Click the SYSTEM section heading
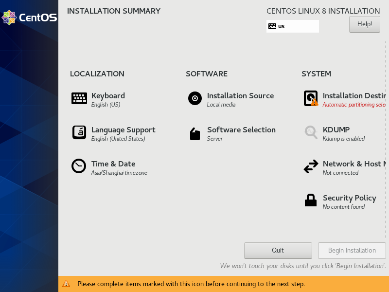Screen dimensions: 389x292 click(317, 74)
